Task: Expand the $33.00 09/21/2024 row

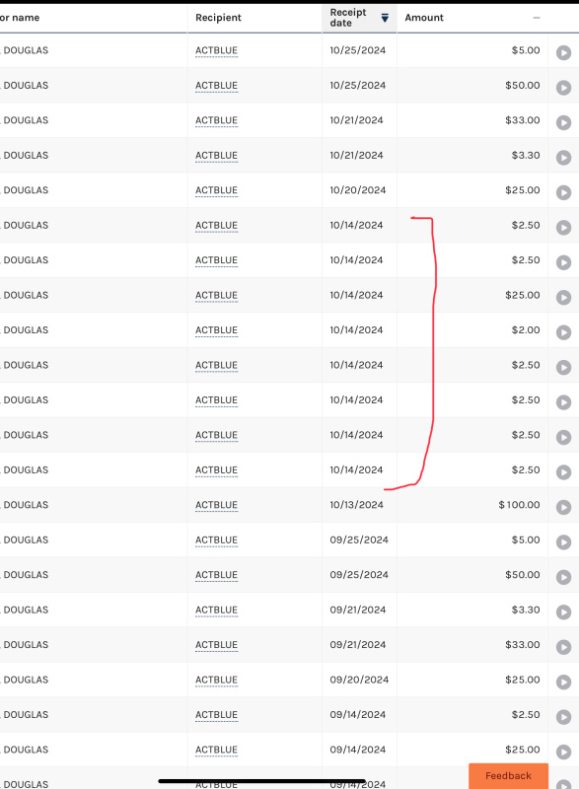Action: (x=563, y=647)
